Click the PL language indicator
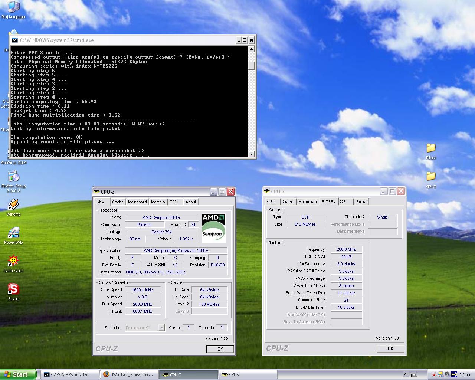Viewport: 475px width, 380px height. click(x=406, y=374)
